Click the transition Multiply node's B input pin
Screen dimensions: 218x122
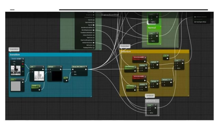pyautogui.click(x=49, y=72)
